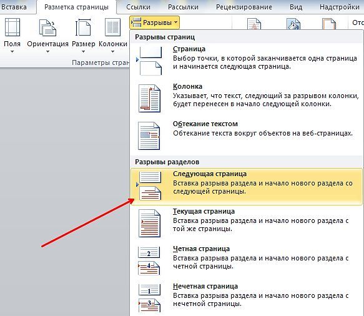Select the Текущая страница section break icon
Screen dimensions: 364x316
tap(150, 223)
